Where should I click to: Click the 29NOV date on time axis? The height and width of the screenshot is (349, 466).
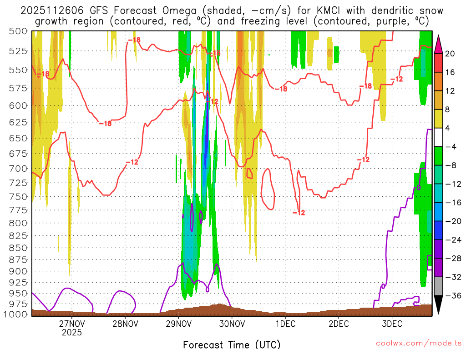[178, 324]
